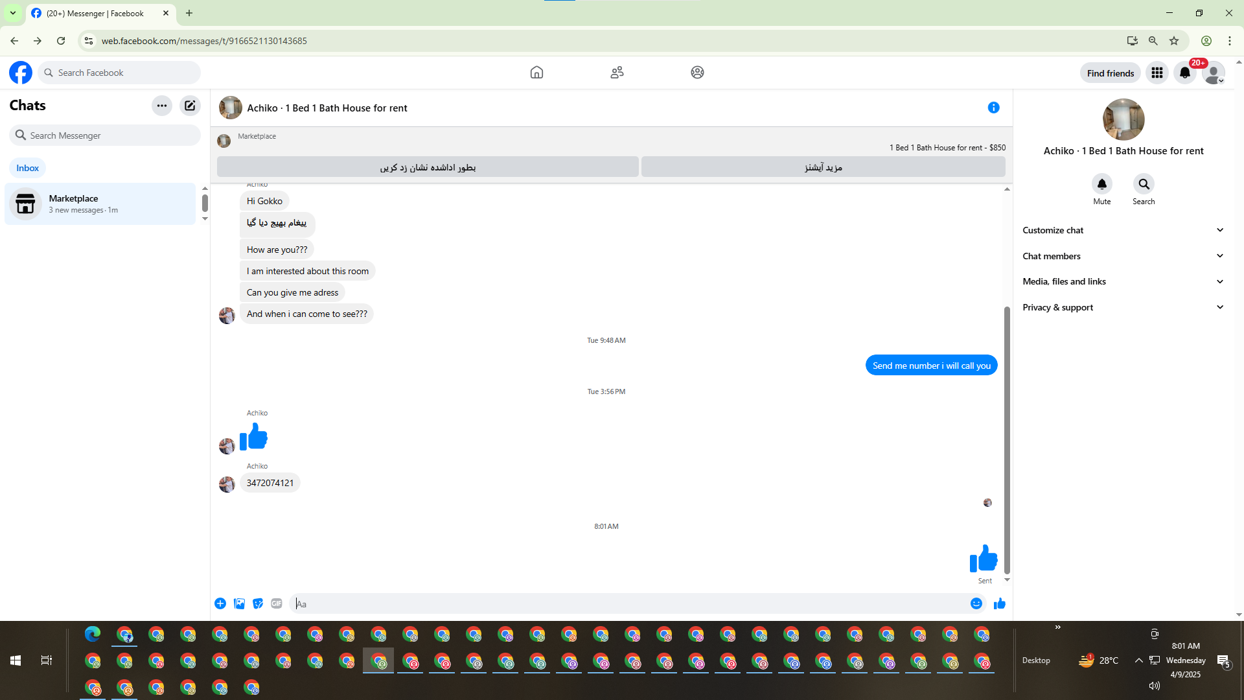Open site information icon in address bar
The image size is (1244, 700).
click(89, 41)
